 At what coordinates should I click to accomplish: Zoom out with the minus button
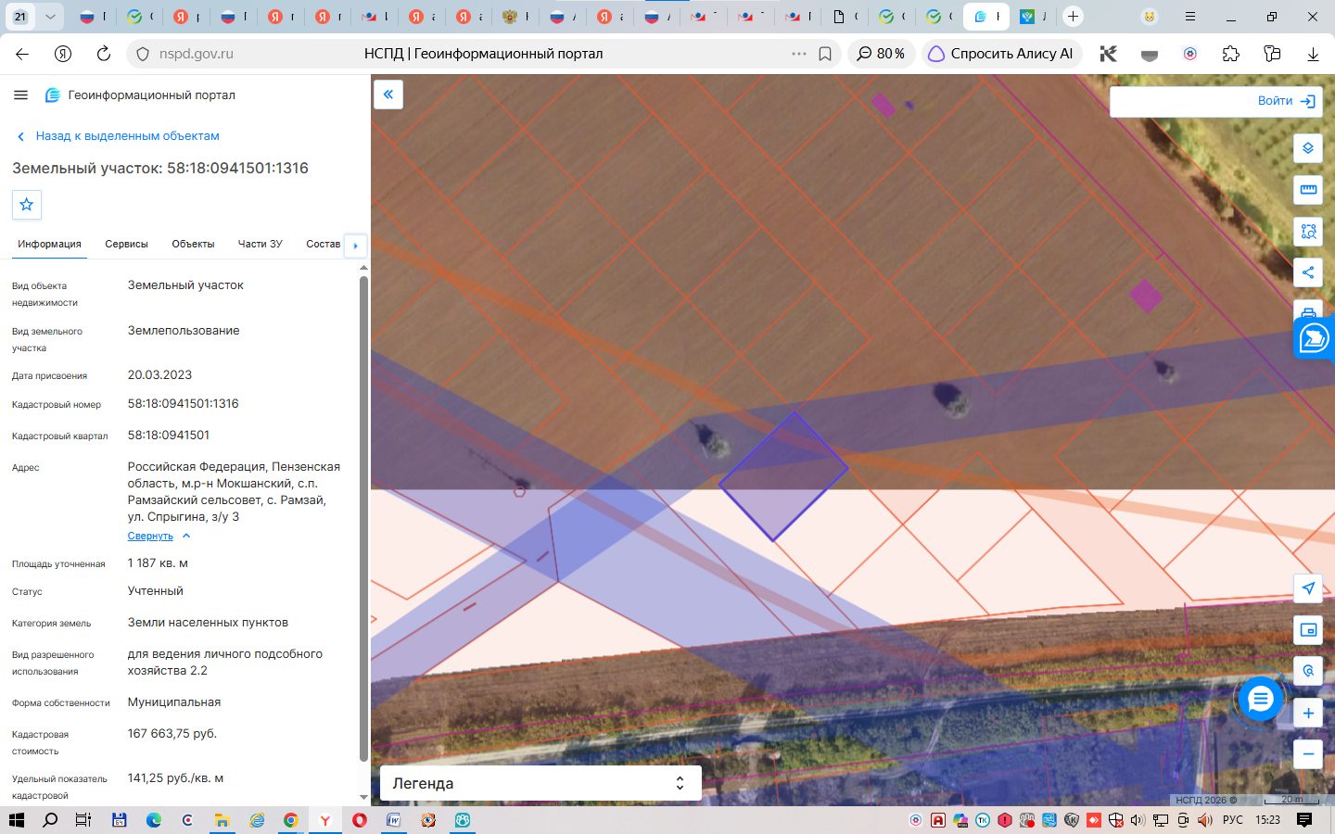click(1308, 753)
